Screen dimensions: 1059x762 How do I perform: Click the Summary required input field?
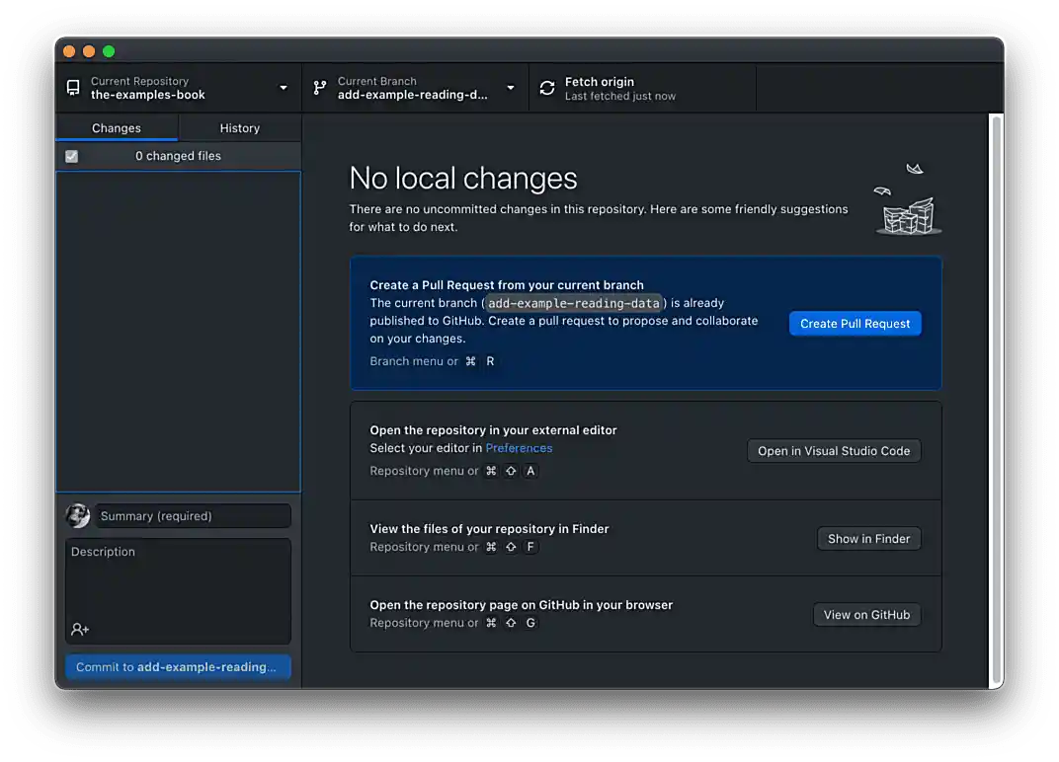[x=193, y=515]
